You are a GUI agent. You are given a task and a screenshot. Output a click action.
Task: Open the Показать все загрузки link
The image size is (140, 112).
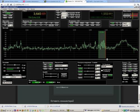click(128, 106)
